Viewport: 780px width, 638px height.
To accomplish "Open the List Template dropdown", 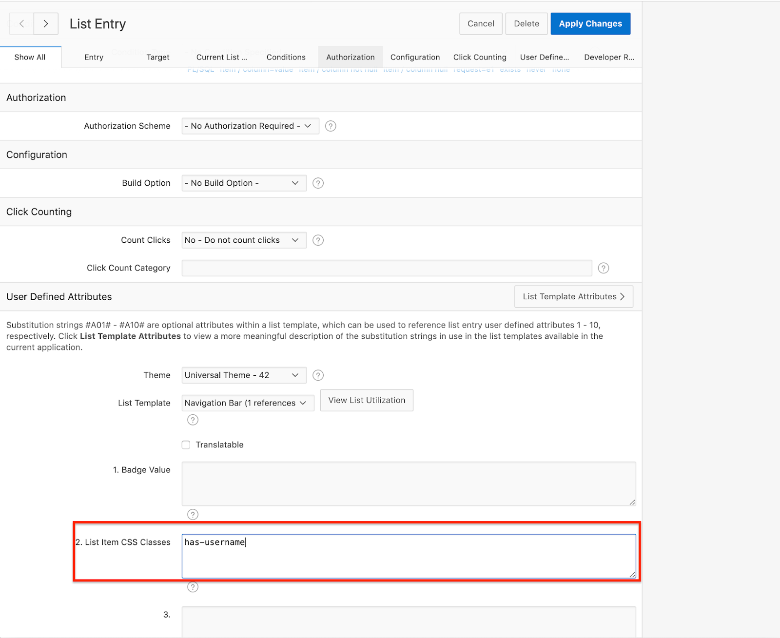I will click(247, 403).
